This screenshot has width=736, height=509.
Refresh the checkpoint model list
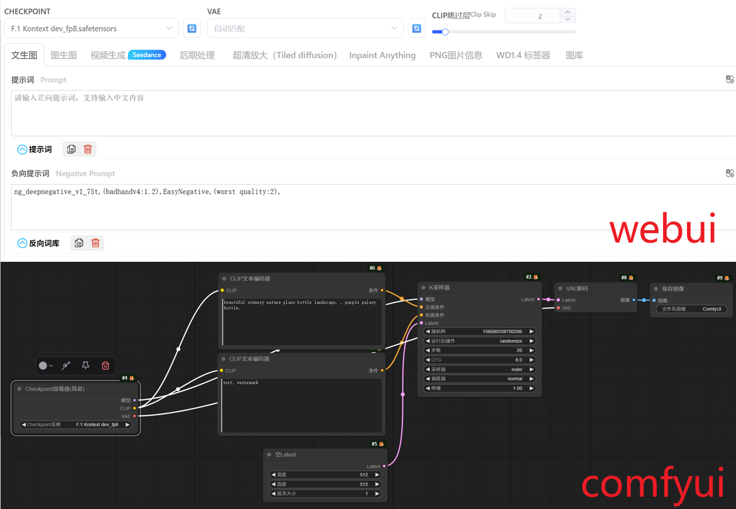click(192, 28)
